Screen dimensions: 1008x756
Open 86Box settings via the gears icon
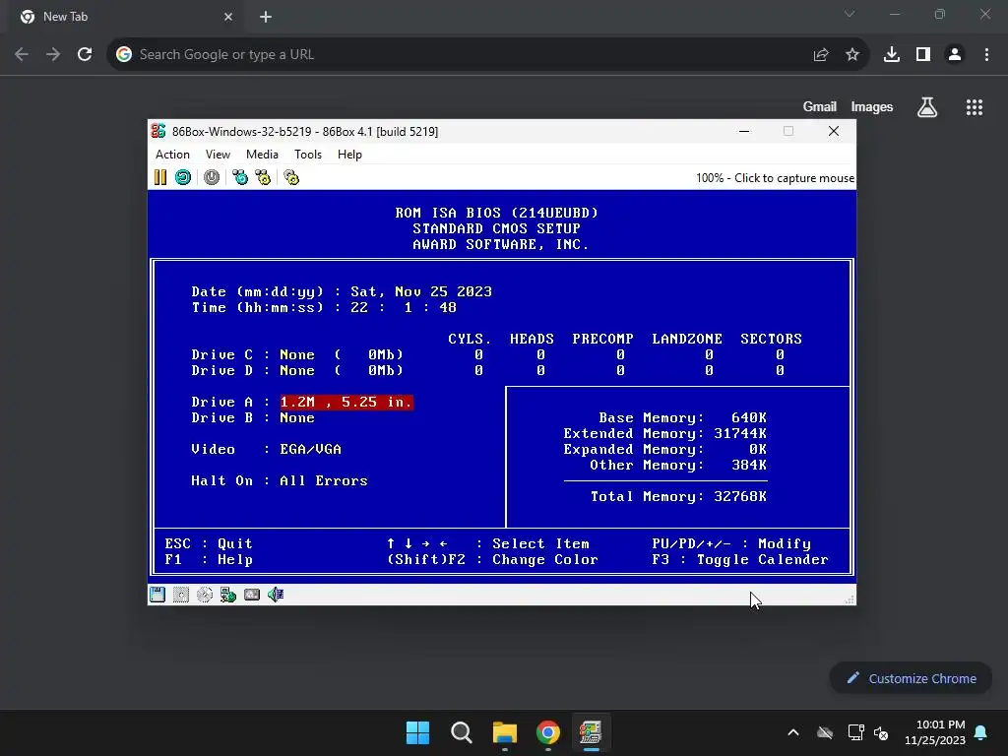point(291,177)
